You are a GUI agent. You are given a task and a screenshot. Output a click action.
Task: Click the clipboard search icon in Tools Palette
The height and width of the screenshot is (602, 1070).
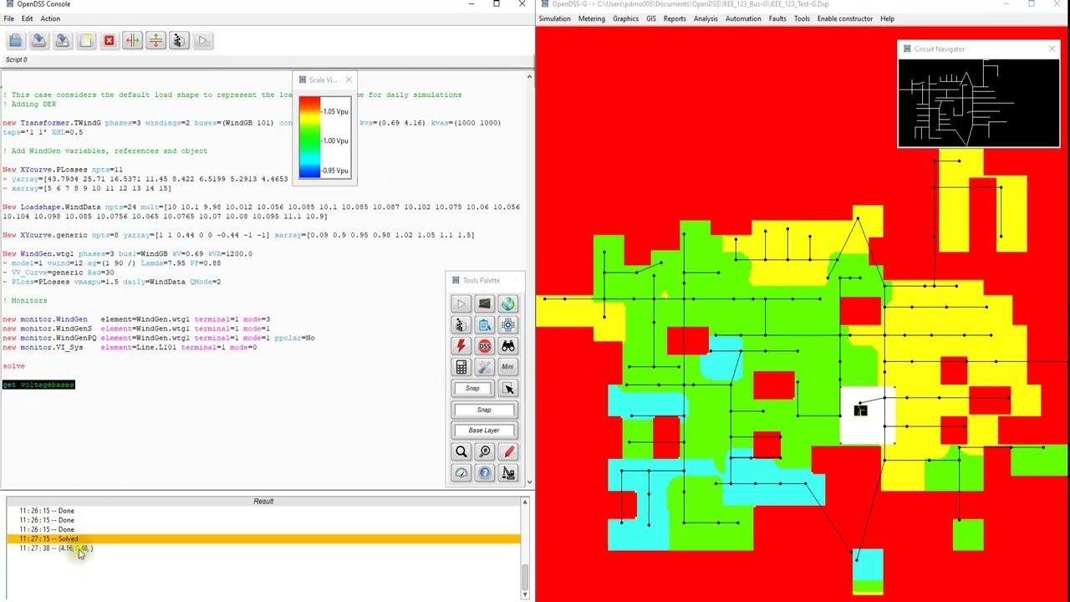484,324
